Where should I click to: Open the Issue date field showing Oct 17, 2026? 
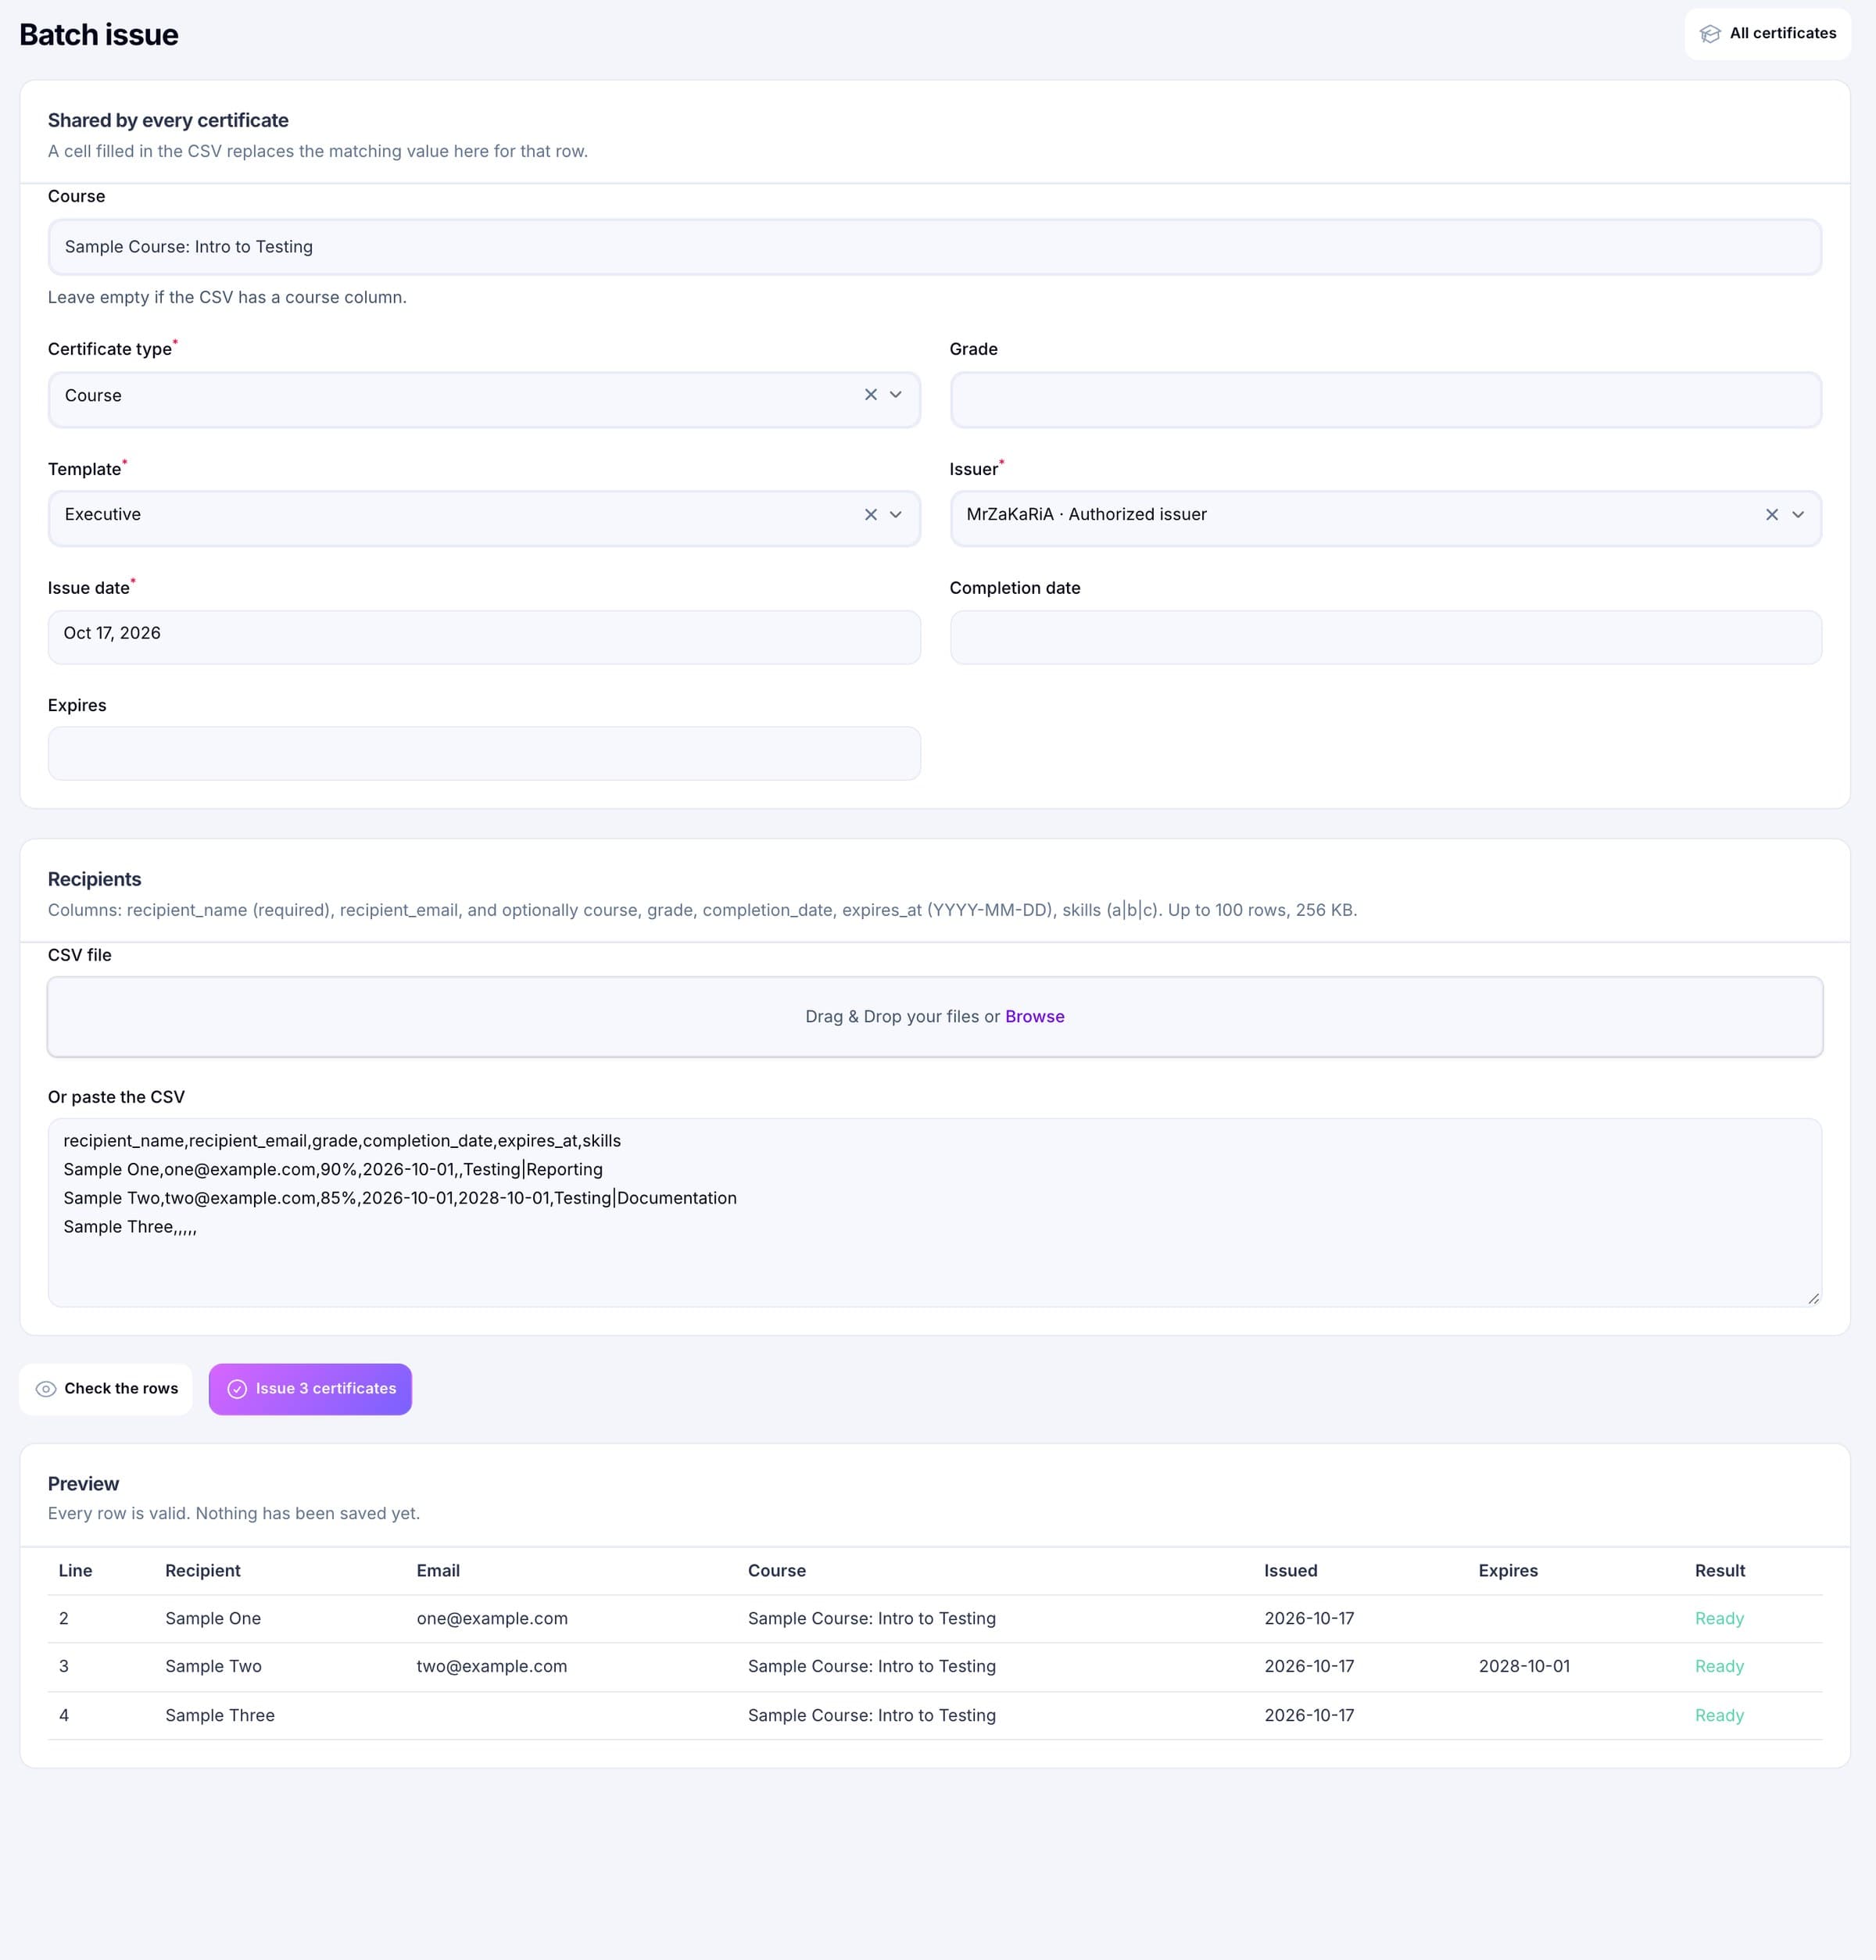pyautogui.click(x=484, y=637)
